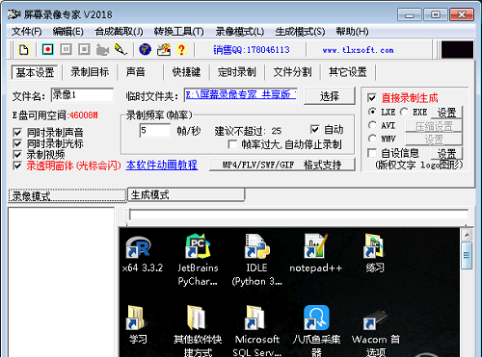Select the yellow pen annotation icon

click(x=121, y=49)
